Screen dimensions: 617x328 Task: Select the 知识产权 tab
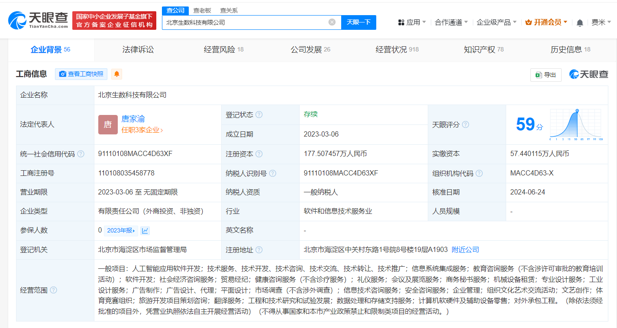pyautogui.click(x=480, y=49)
